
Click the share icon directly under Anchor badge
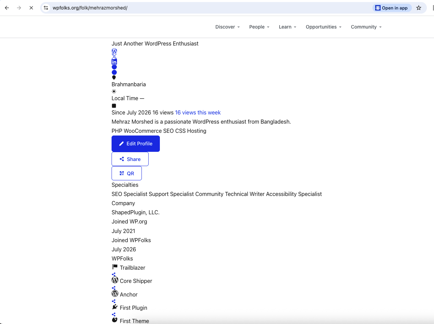(114, 301)
